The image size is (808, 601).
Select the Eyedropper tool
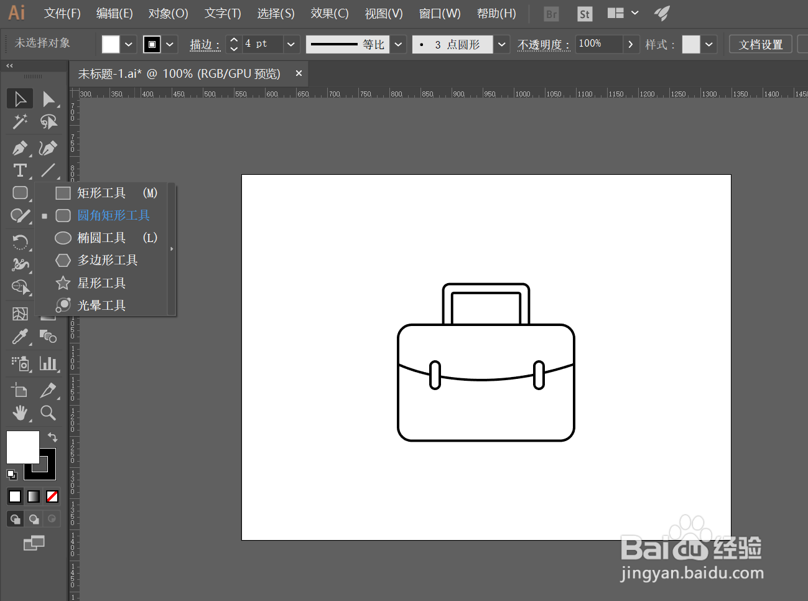click(x=20, y=337)
